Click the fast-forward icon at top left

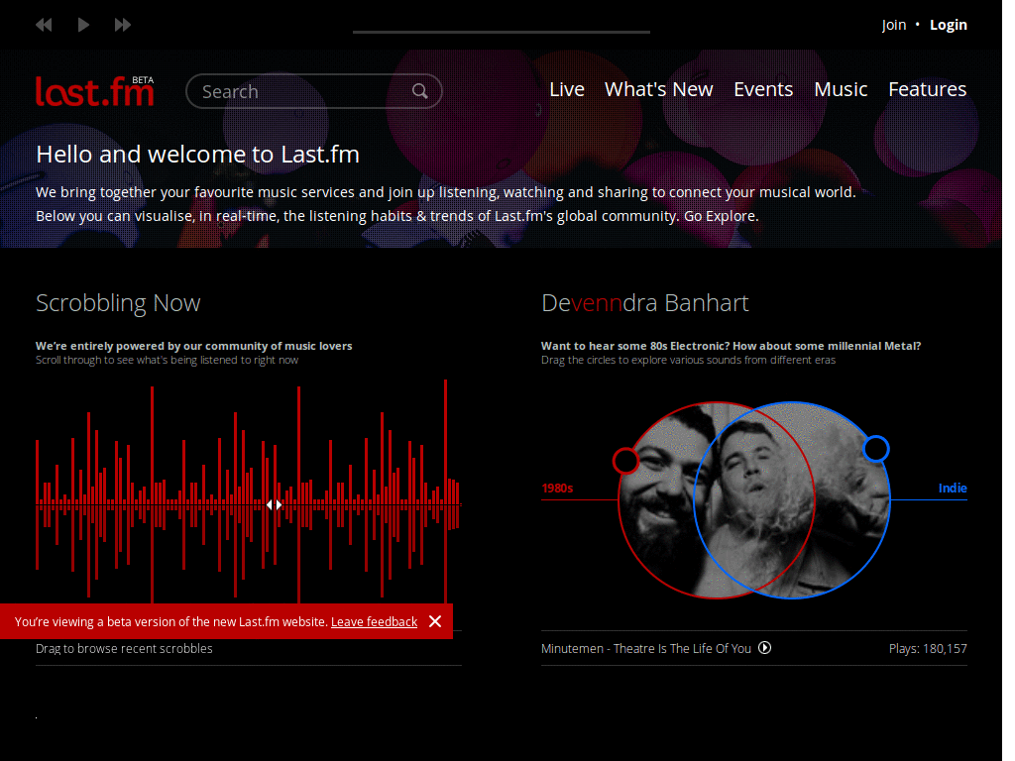[122, 25]
